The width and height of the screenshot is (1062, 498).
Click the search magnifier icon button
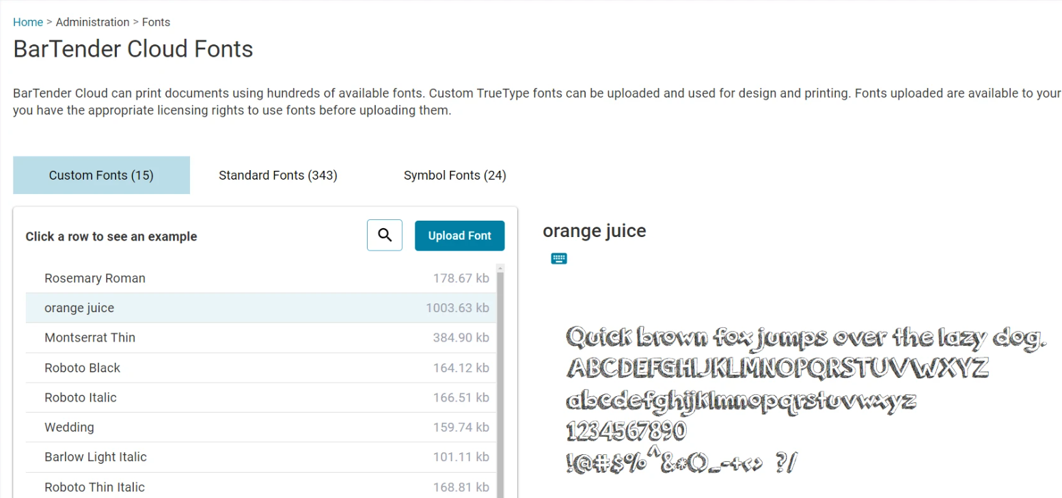coord(385,236)
